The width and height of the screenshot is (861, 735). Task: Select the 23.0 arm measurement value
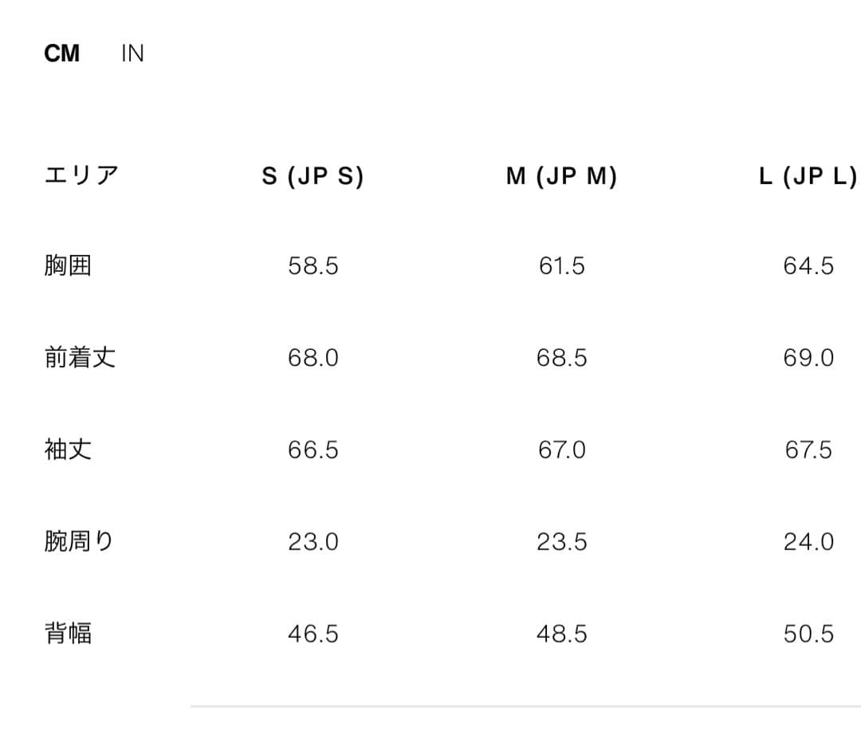(313, 541)
